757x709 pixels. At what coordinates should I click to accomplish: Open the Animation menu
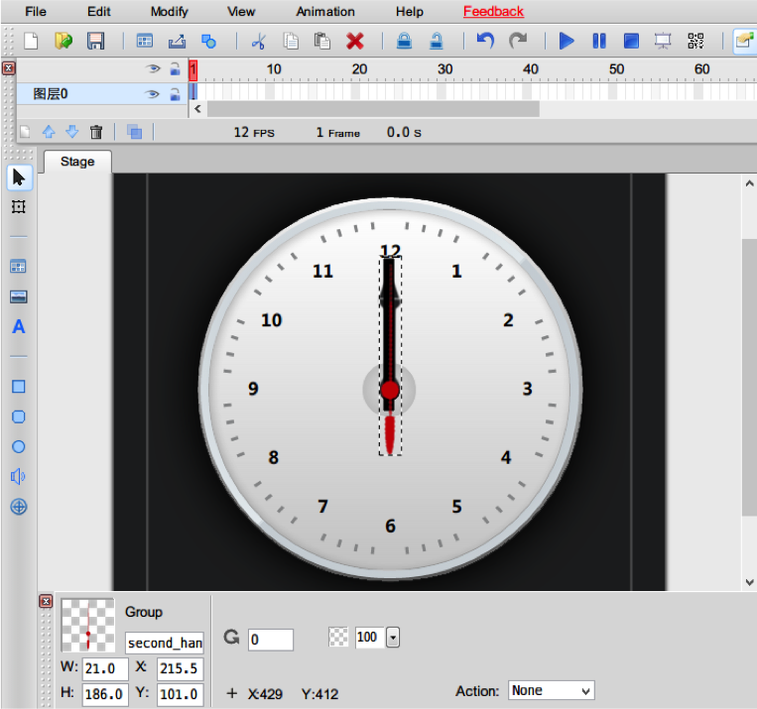[x=325, y=12]
